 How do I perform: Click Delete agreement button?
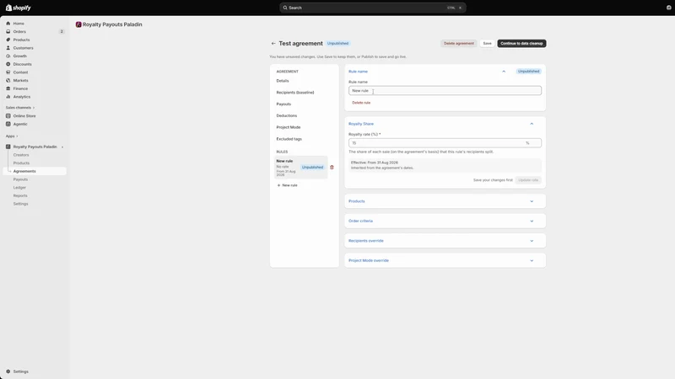click(458, 44)
